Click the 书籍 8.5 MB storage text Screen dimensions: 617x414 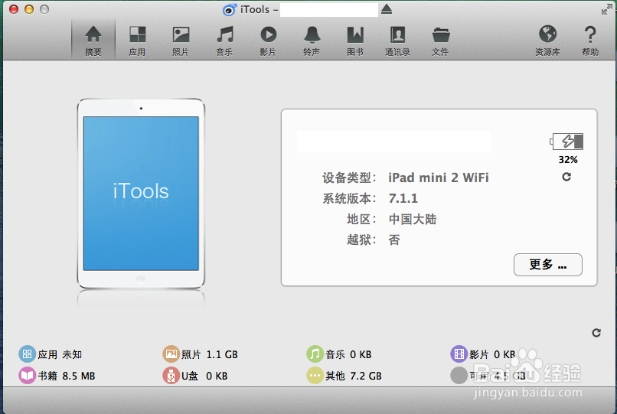(67, 377)
